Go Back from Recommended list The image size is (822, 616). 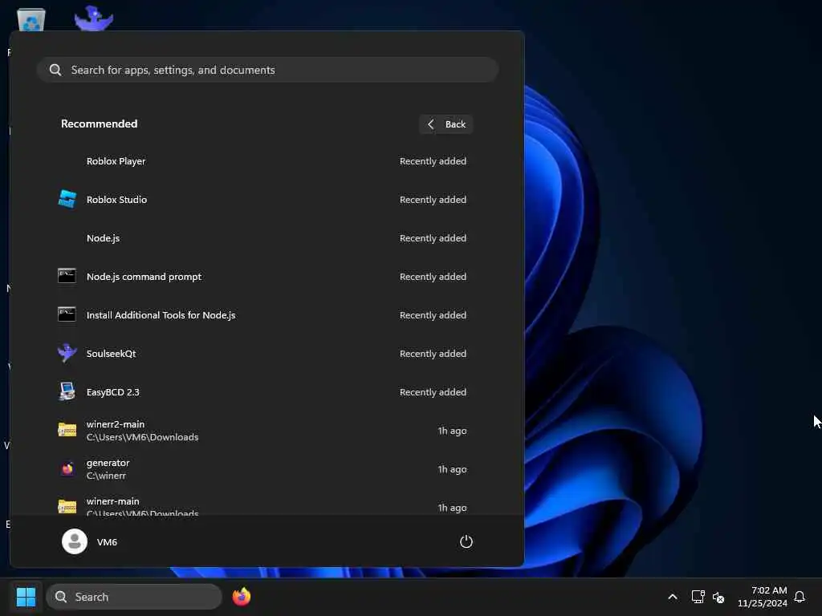pyautogui.click(x=446, y=124)
